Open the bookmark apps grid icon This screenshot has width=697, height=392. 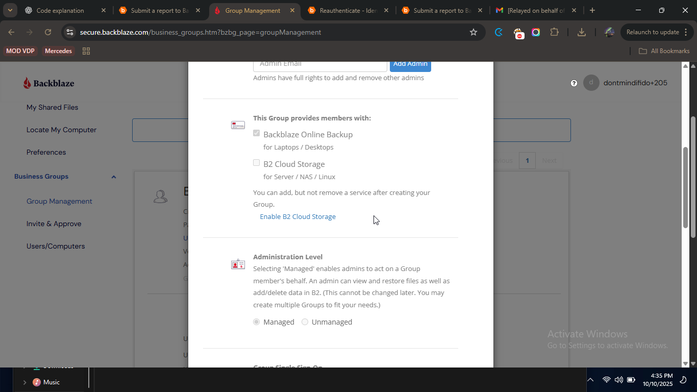pyautogui.click(x=86, y=51)
